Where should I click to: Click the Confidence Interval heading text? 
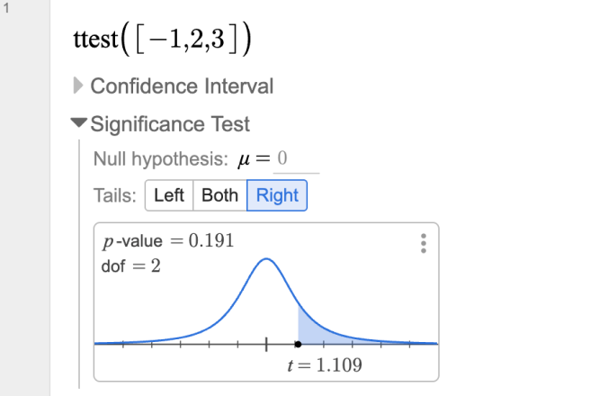click(x=182, y=86)
